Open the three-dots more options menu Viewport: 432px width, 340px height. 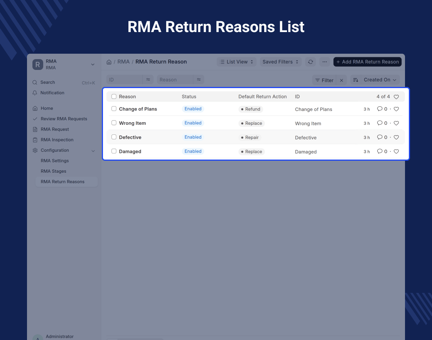click(x=324, y=62)
